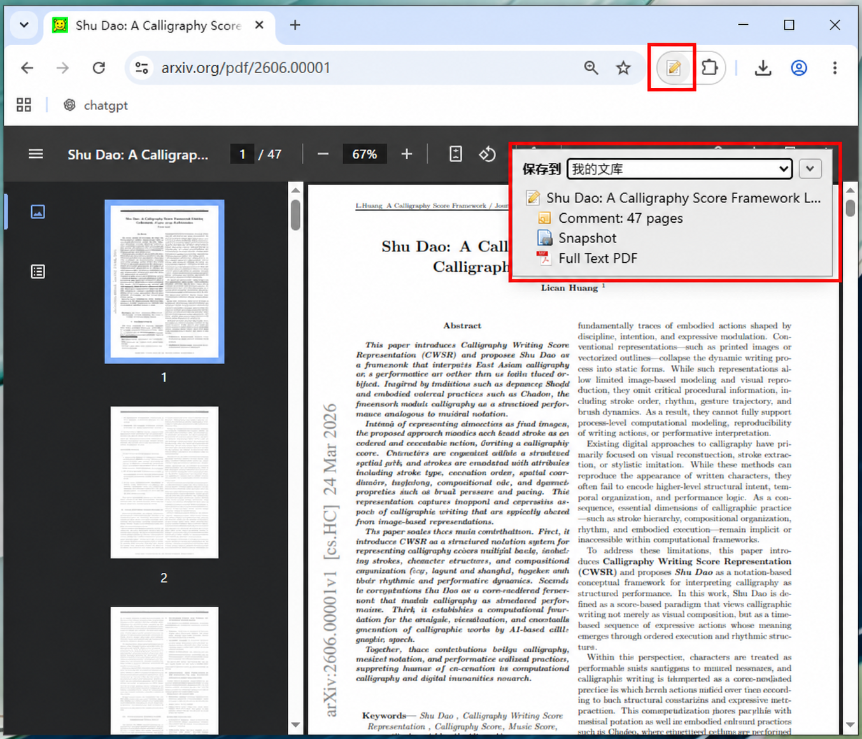Rotate the PDF counterclockwise

tap(488, 154)
